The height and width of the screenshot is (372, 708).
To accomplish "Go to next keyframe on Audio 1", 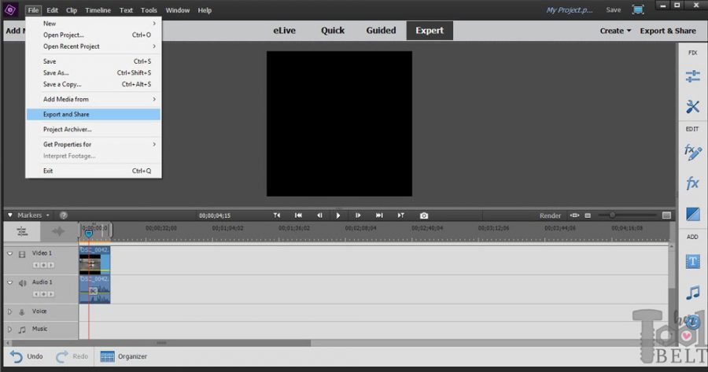I will pyautogui.click(x=51, y=294).
